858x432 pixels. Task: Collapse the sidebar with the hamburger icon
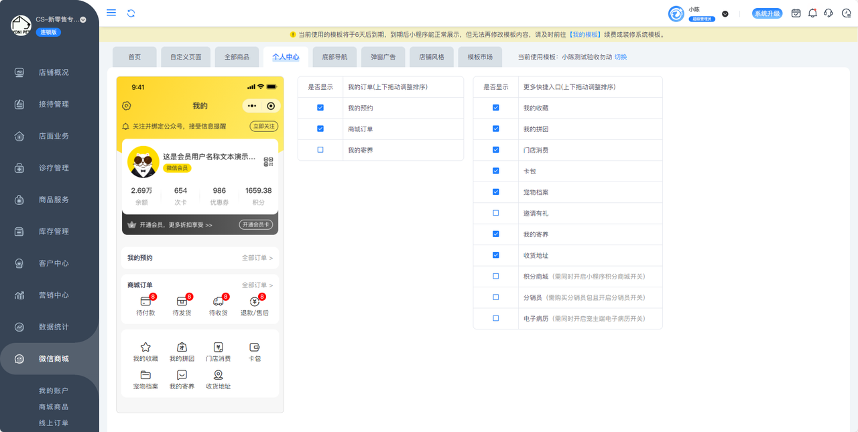coord(111,13)
